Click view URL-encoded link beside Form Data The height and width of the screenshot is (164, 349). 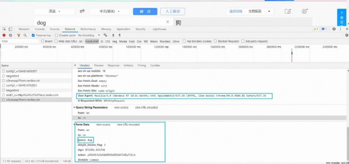point(128,124)
